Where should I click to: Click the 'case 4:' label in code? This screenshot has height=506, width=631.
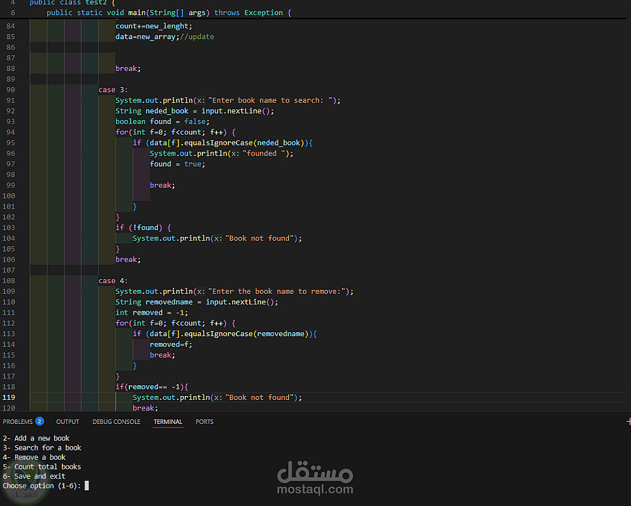[113, 281]
